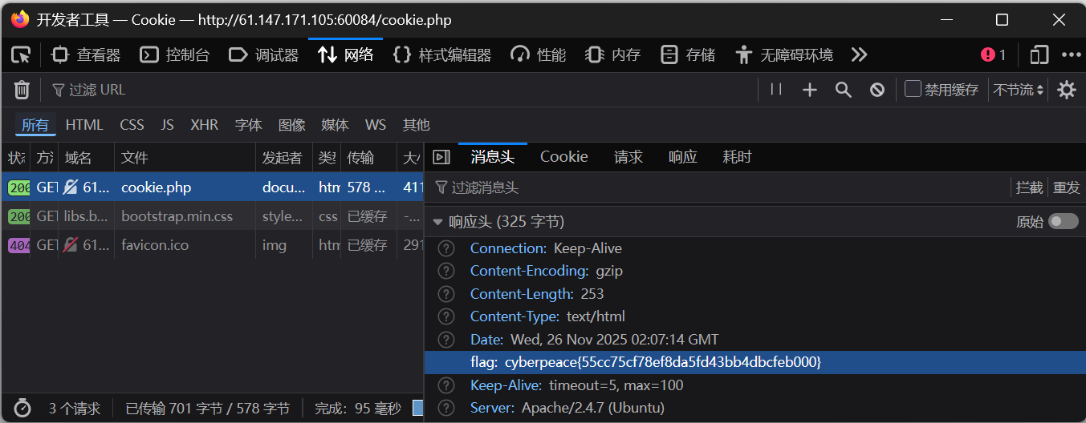This screenshot has width=1086, height=423.
Task: Filter requests by WS
Action: pos(375,125)
